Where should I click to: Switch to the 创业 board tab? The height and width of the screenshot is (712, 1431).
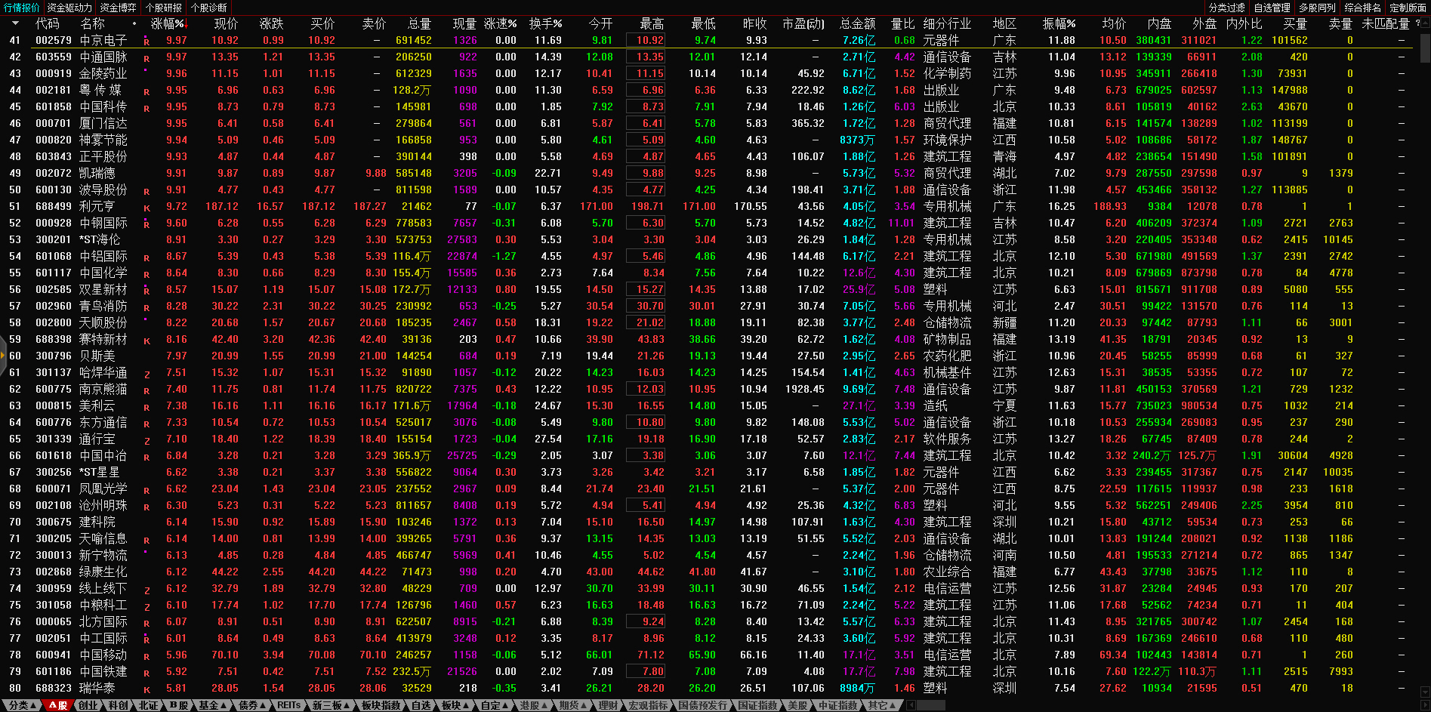88,705
